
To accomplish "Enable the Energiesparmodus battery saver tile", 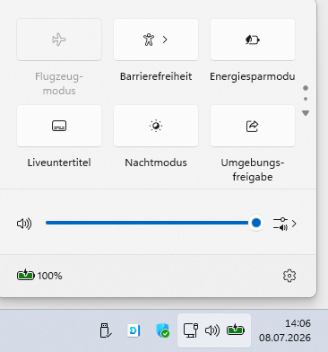I will tap(253, 40).
